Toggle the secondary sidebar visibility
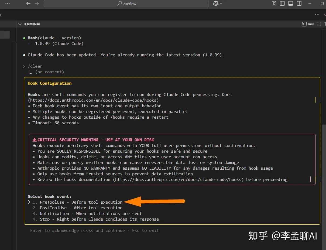326x250 pixels. click(x=299, y=4)
